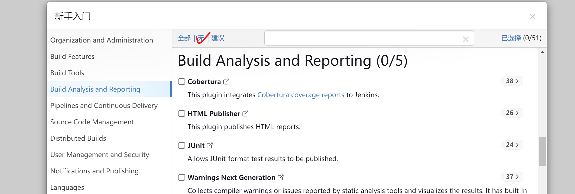
Task: Select the Warnings Next Generation checkbox
Action: (x=182, y=177)
